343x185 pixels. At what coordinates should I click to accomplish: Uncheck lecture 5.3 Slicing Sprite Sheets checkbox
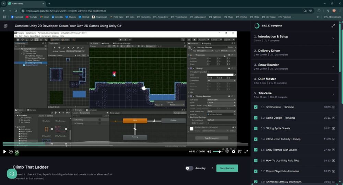coord(256,128)
